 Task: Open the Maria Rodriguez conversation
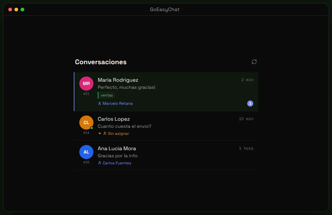point(166,92)
